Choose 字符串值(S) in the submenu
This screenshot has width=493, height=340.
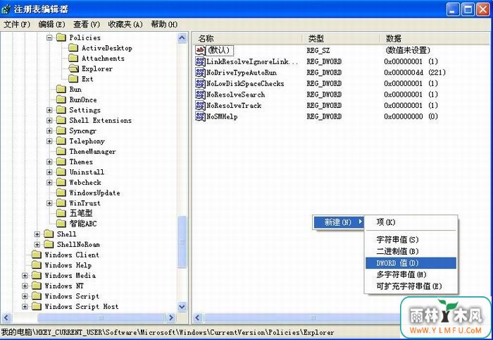(x=411, y=240)
